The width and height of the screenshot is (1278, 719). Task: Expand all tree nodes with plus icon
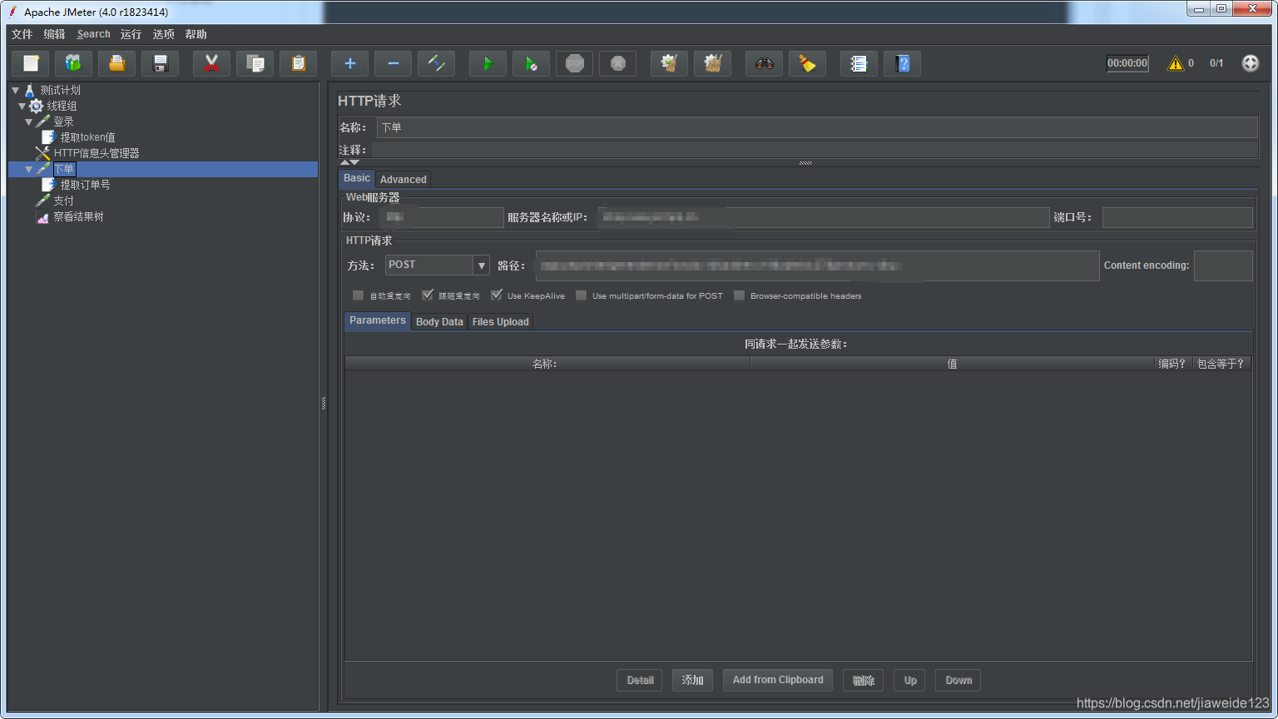point(350,63)
